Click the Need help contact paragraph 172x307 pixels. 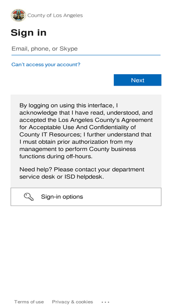(x=82, y=173)
